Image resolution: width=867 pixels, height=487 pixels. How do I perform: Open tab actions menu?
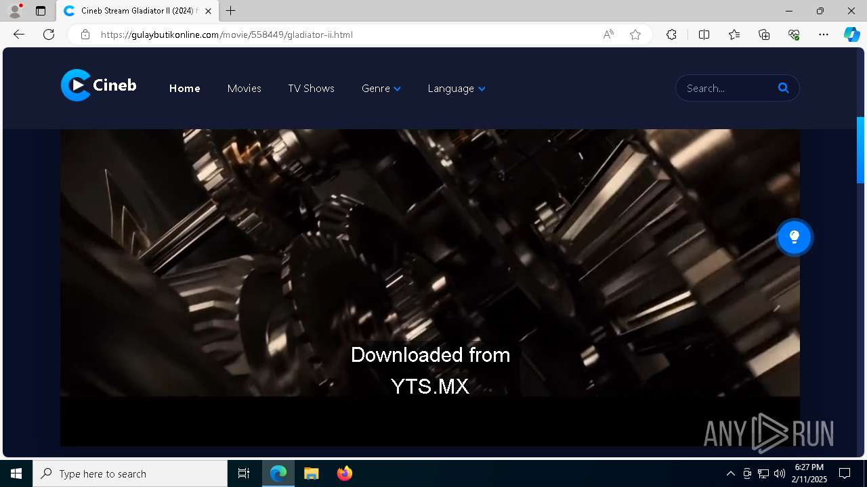pos(41,11)
